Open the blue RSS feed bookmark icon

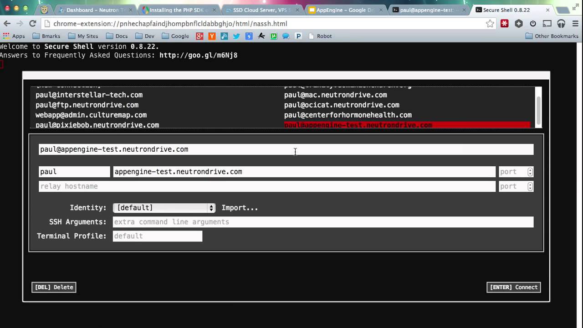pos(224,36)
